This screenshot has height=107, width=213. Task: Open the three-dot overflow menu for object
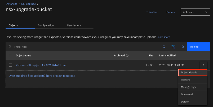click(203, 65)
